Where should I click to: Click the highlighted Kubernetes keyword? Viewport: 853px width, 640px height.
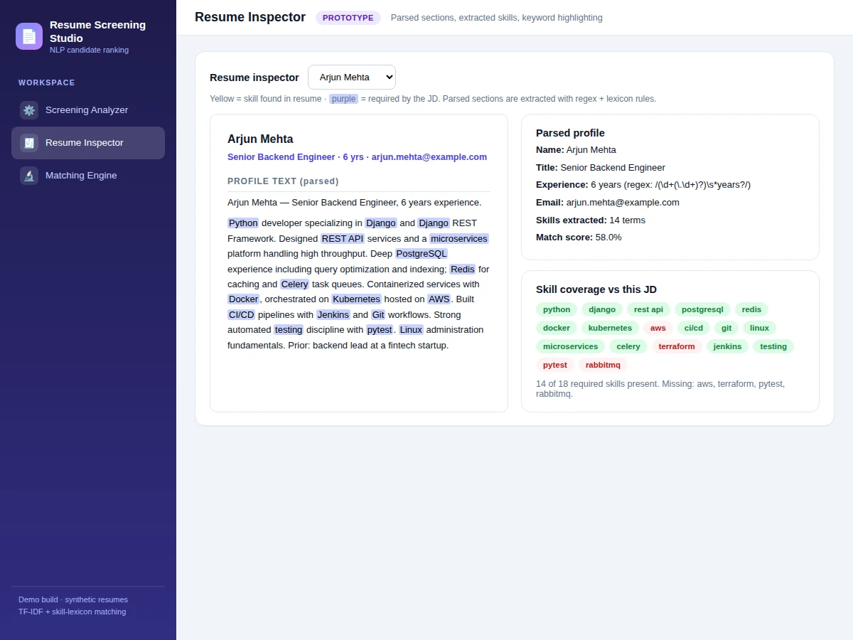(356, 299)
